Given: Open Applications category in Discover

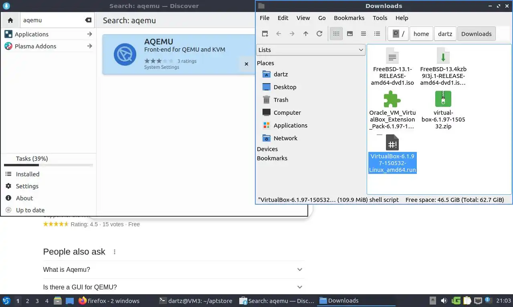Looking at the screenshot, I should 48,34.
